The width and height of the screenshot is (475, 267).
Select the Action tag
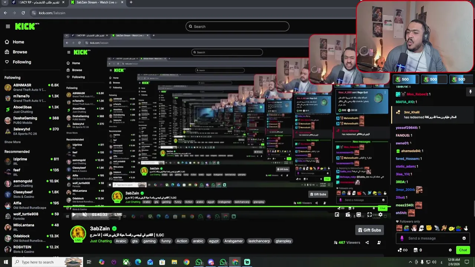click(182, 241)
